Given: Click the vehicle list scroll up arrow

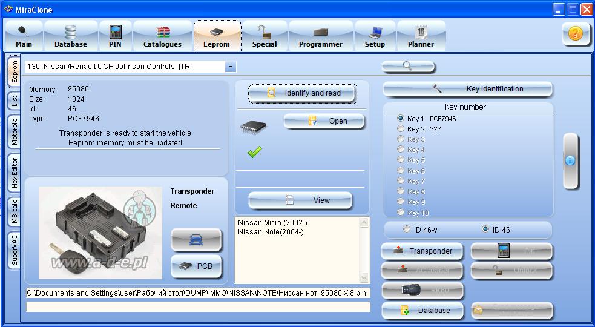Looking at the screenshot, I should 364,223.
